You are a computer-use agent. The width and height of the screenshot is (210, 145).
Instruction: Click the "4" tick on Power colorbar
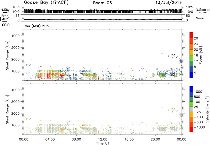click(195, 72)
